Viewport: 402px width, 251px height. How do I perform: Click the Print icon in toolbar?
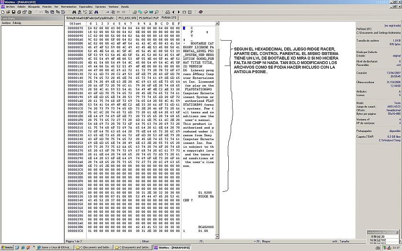coord(19,12)
